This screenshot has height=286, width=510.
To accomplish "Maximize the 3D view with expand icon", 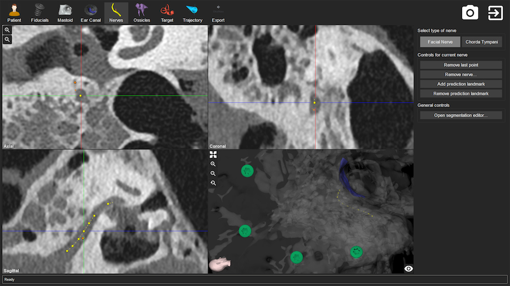I will point(213,155).
